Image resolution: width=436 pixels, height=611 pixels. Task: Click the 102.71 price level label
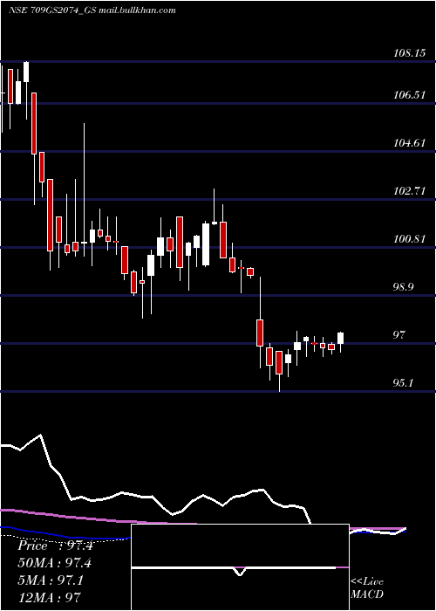[x=409, y=191]
